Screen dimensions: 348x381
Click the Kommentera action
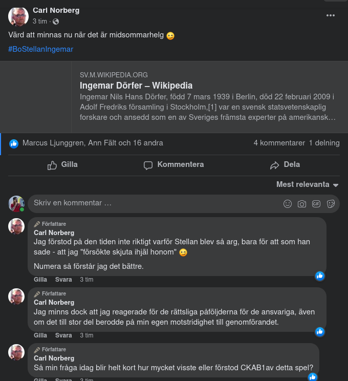point(174,165)
